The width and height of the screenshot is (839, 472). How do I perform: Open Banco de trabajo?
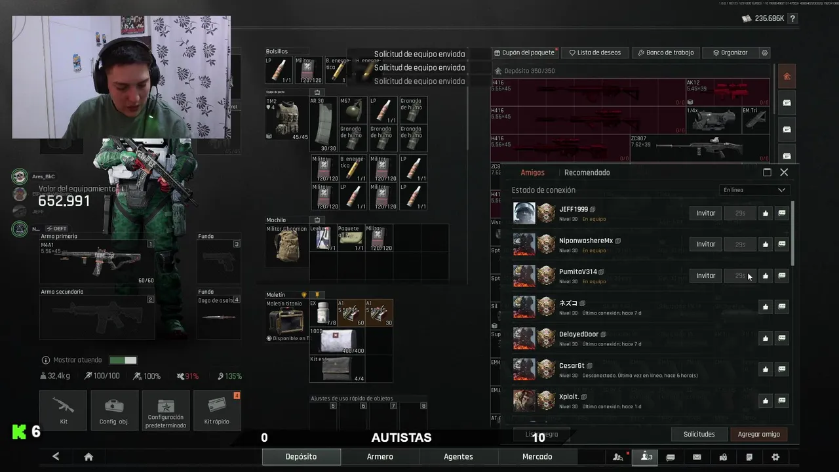click(665, 52)
